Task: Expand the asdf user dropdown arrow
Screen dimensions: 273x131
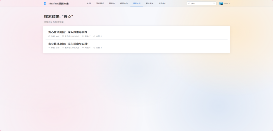Action: (229, 3)
